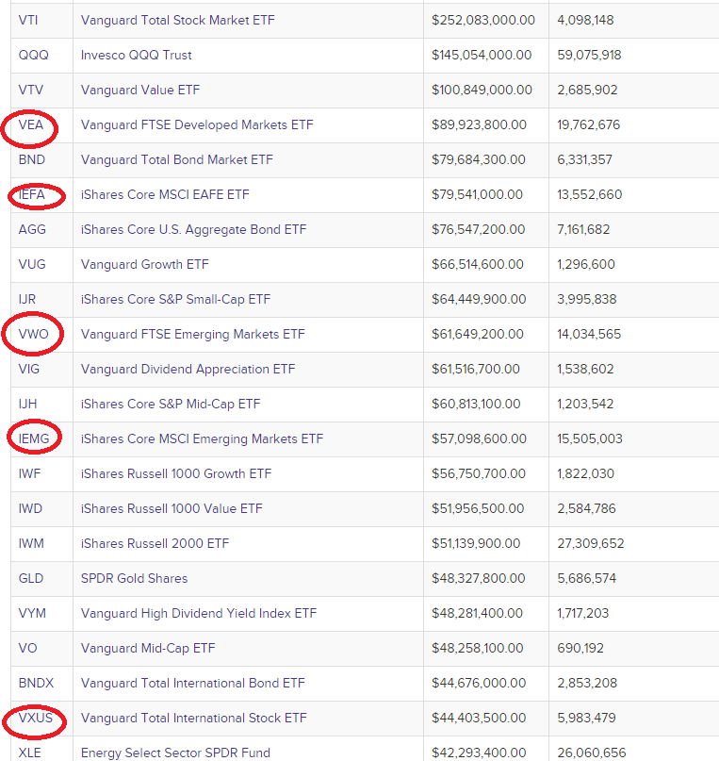The width and height of the screenshot is (719, 761).
Task: Click the BNDX ticker symbol
Action: coord(36,684)
